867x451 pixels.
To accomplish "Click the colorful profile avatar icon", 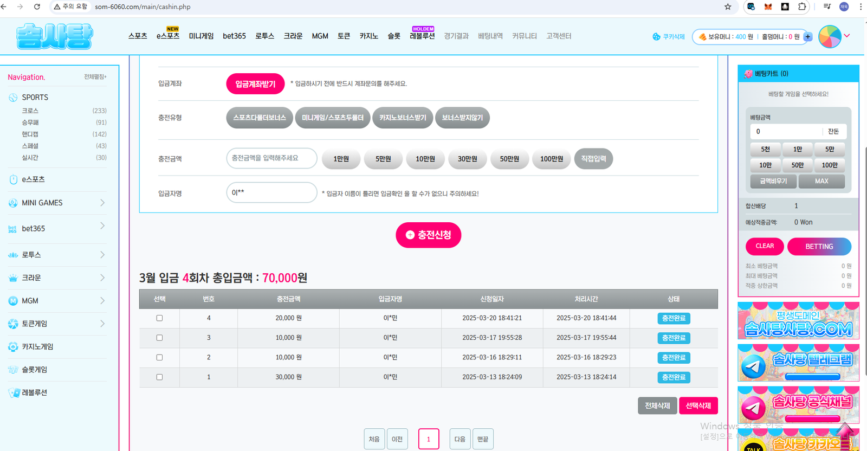I will tap(830, 36).
